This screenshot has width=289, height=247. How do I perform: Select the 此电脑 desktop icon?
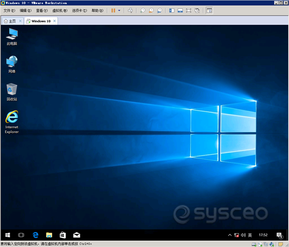[x=12, y=37]
